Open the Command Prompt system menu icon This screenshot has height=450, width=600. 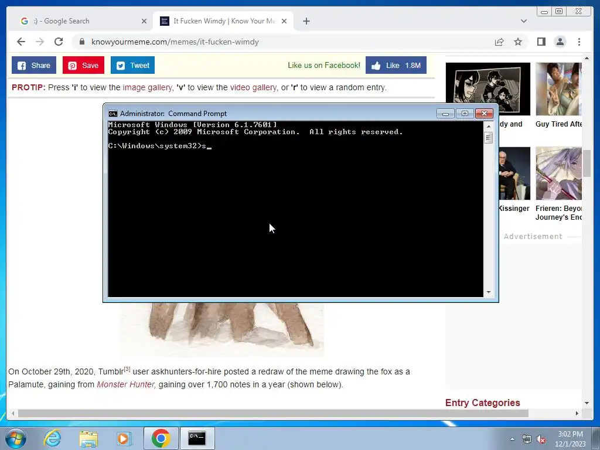click(x=113, y=114)
